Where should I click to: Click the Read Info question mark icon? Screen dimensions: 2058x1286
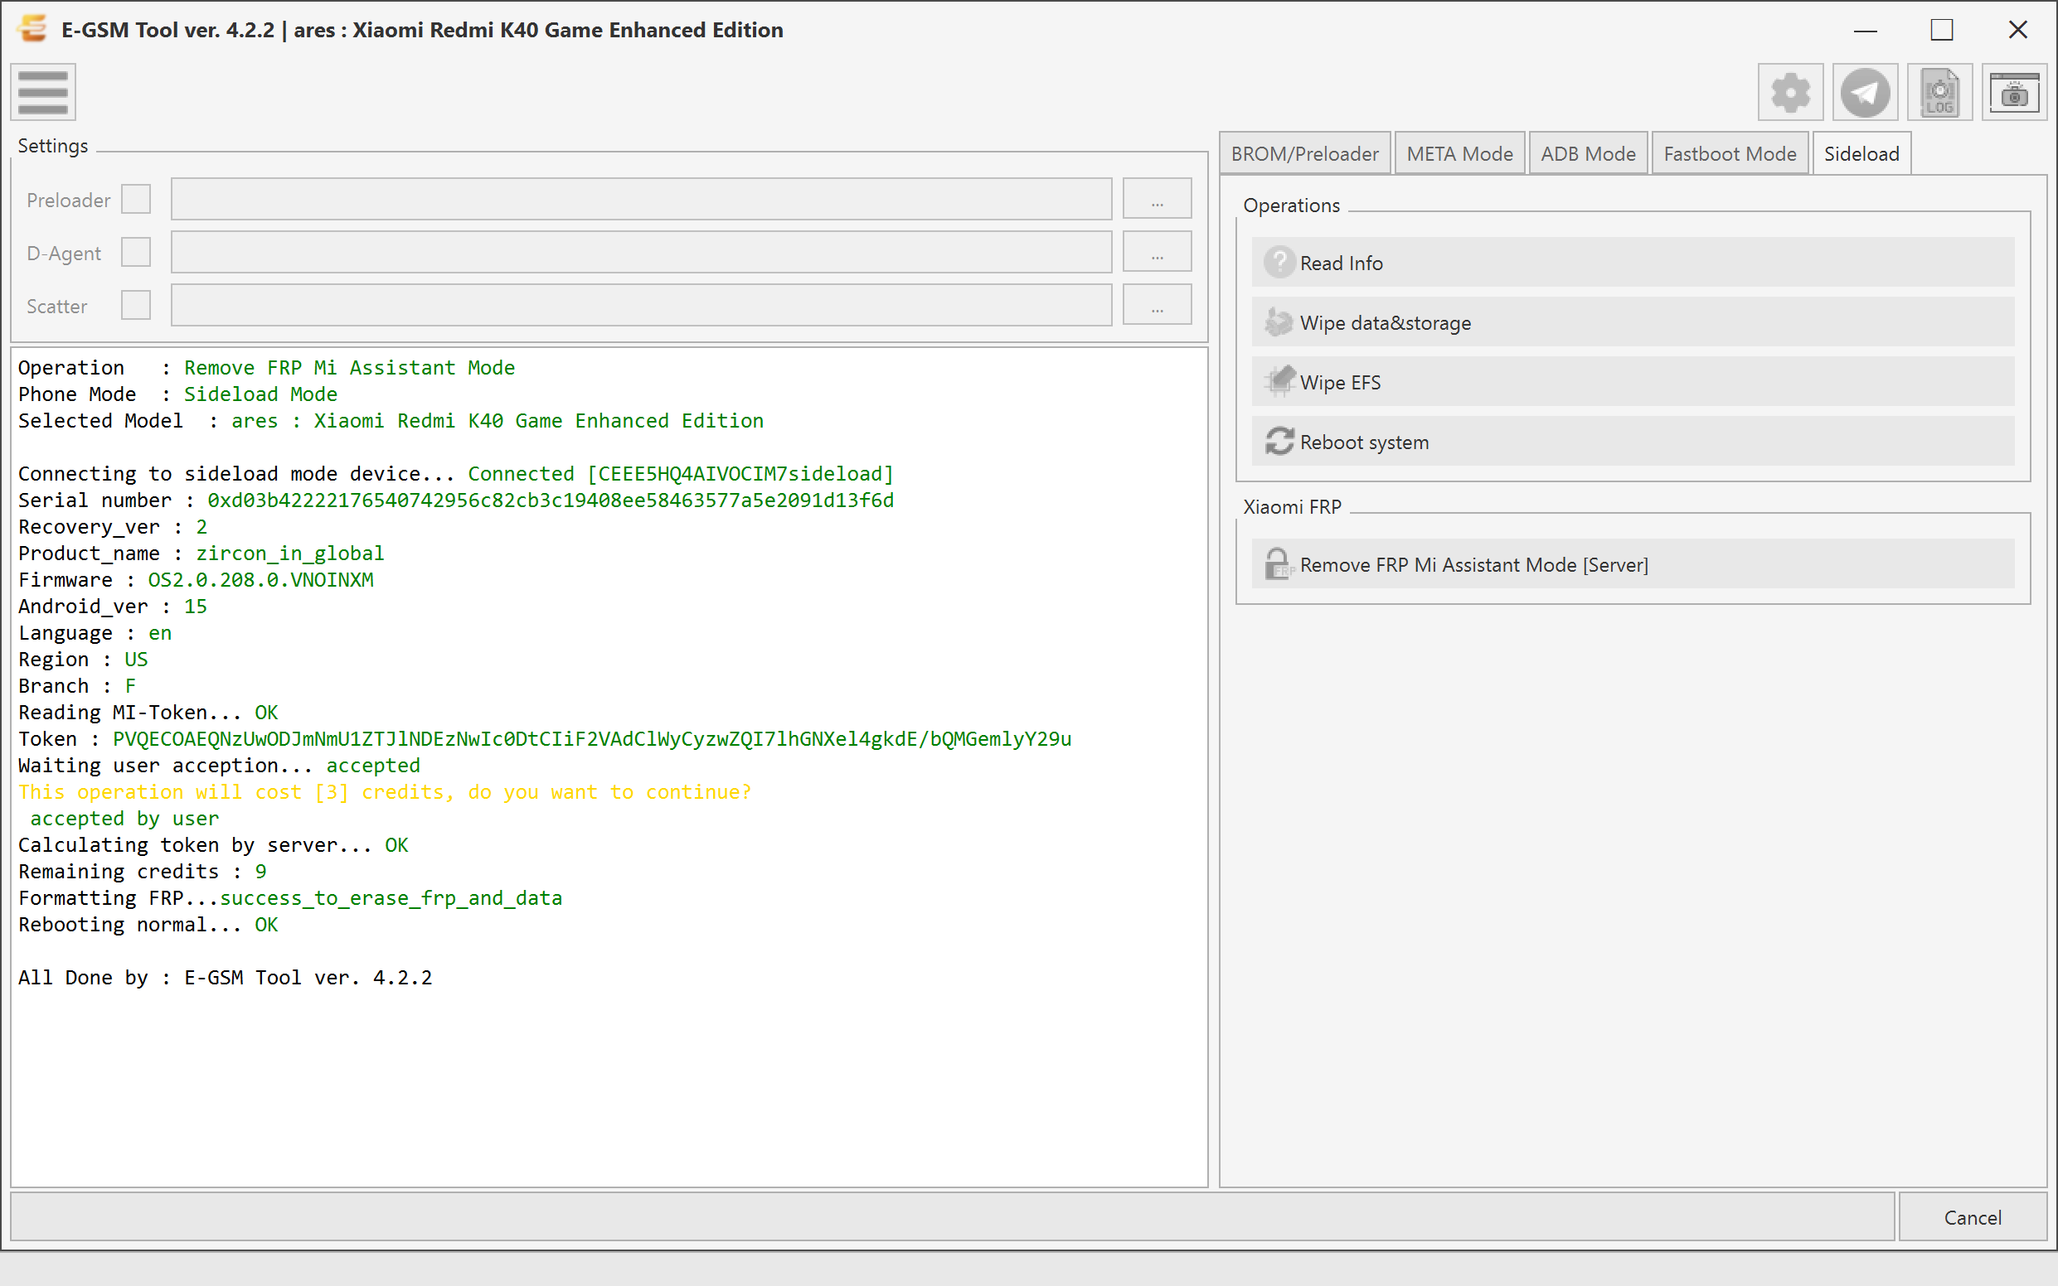click(x=1279, y=263)
